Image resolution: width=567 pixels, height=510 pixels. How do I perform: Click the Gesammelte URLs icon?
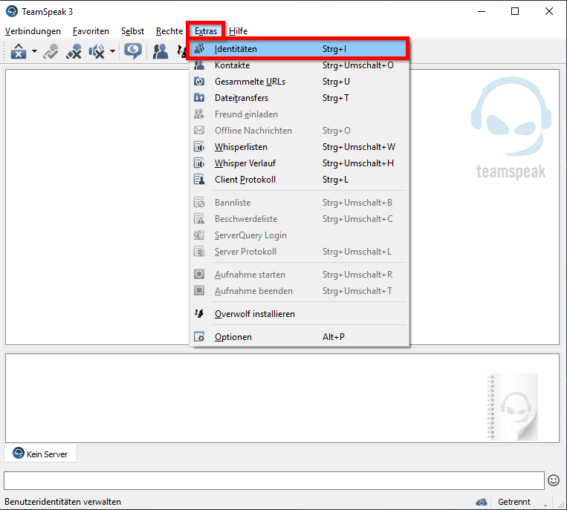(x=199, y=82)
